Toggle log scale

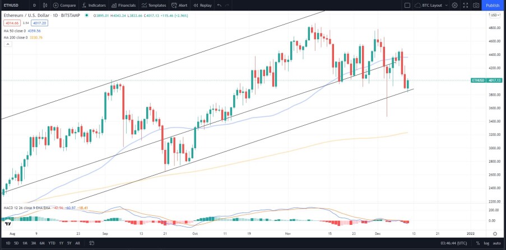click(x=486, y=243)
